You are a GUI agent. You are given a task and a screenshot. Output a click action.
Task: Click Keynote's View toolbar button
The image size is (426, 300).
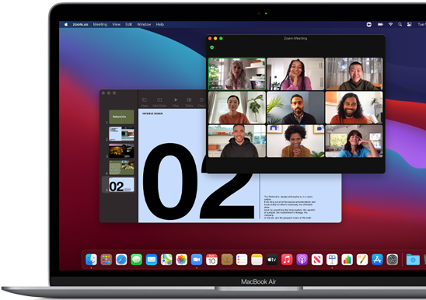coord(145,102)
